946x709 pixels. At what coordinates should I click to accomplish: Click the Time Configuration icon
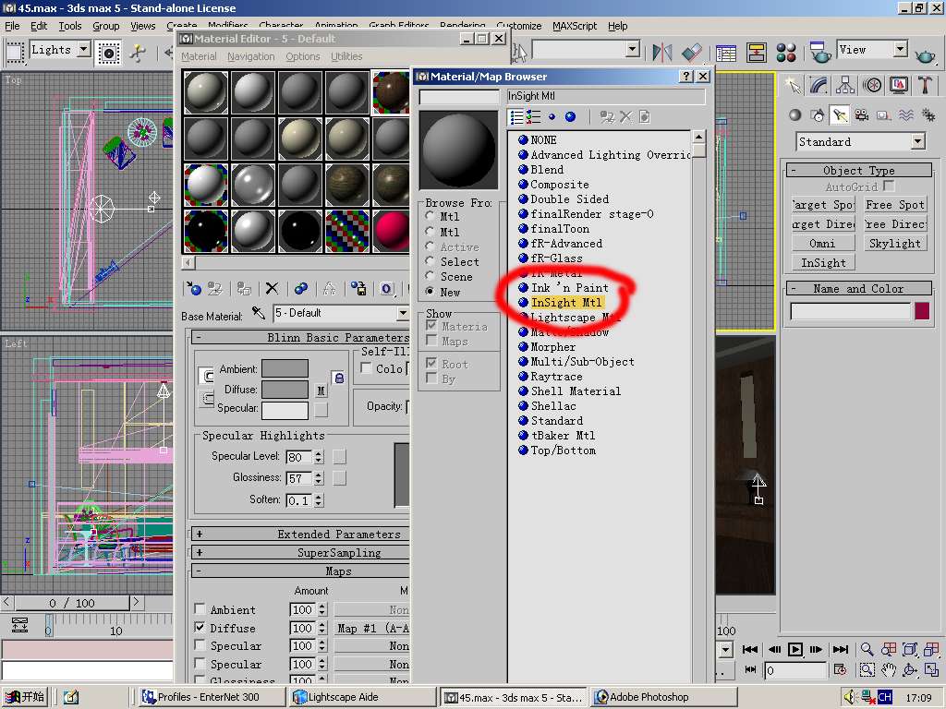(840, 670)
